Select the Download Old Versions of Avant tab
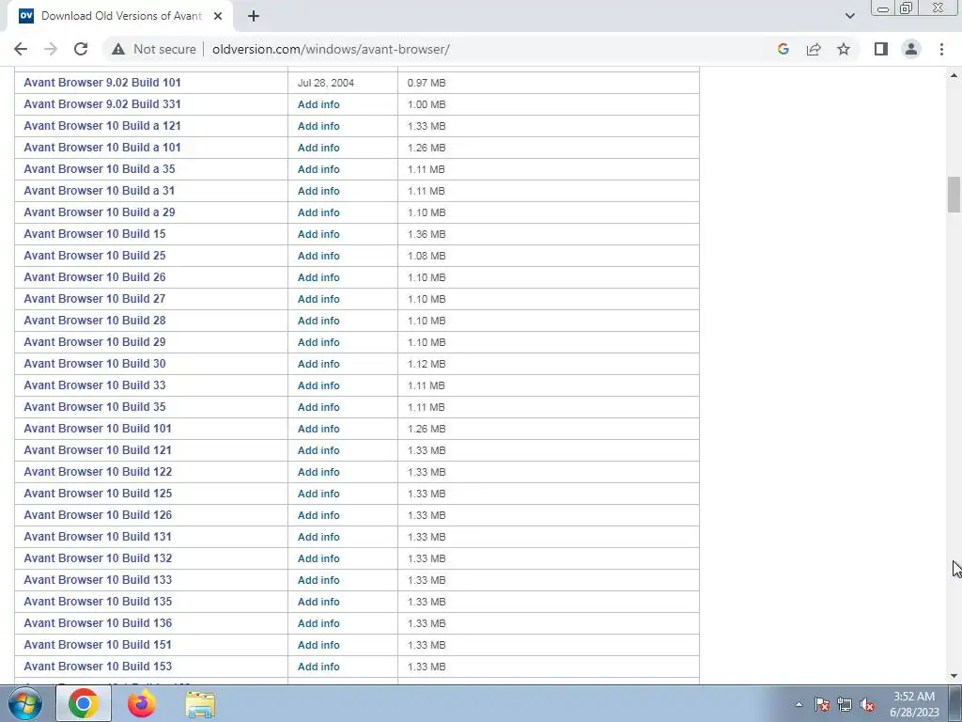This screenshot has height=722, width=962. tap(120, 16)
